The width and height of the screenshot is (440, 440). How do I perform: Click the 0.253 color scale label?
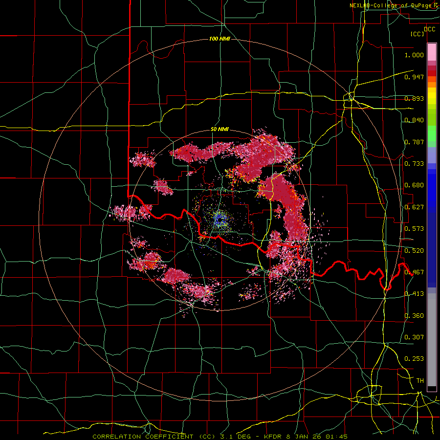tap(414, 359)
